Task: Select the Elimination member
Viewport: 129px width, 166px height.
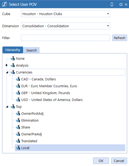Action: [30, 121]
